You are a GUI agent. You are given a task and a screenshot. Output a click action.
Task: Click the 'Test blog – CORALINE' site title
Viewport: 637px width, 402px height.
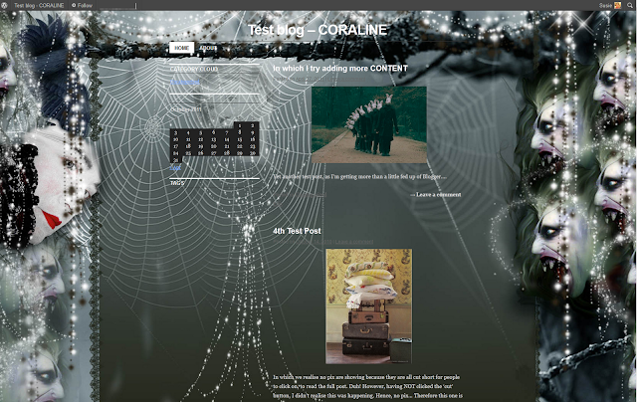[x=318, y=30]
